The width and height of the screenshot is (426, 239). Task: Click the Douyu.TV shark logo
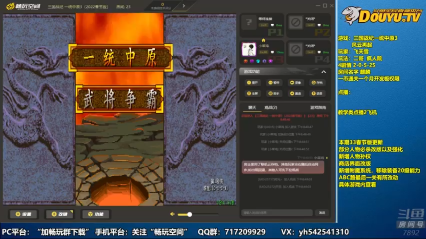coord(381,16)
